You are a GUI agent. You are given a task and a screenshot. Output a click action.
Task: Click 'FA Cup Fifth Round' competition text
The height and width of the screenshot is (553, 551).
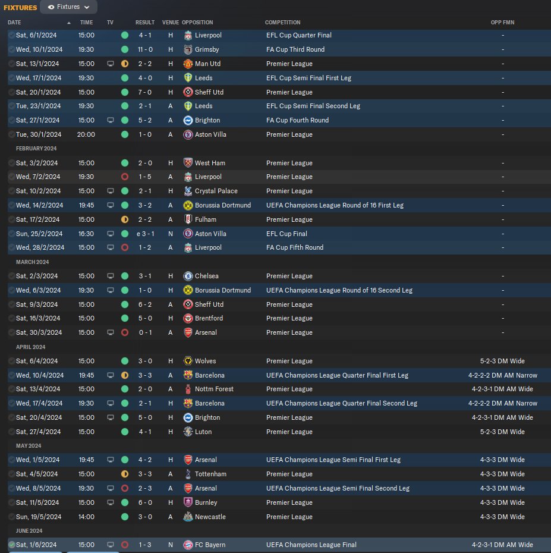(295, 247)
